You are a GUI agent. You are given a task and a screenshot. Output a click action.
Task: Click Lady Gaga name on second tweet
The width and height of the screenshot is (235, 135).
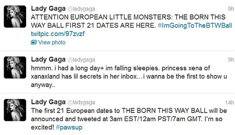pos(48,60)
